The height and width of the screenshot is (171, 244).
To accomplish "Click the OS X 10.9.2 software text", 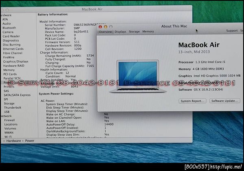I will [208, 90].
